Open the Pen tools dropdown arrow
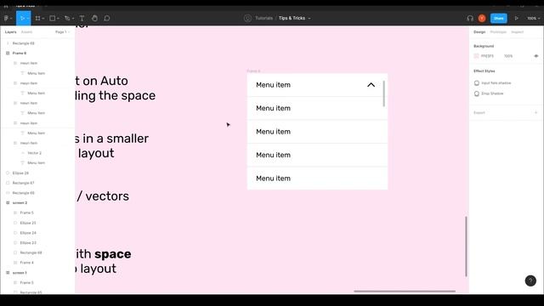 [73, 19]
